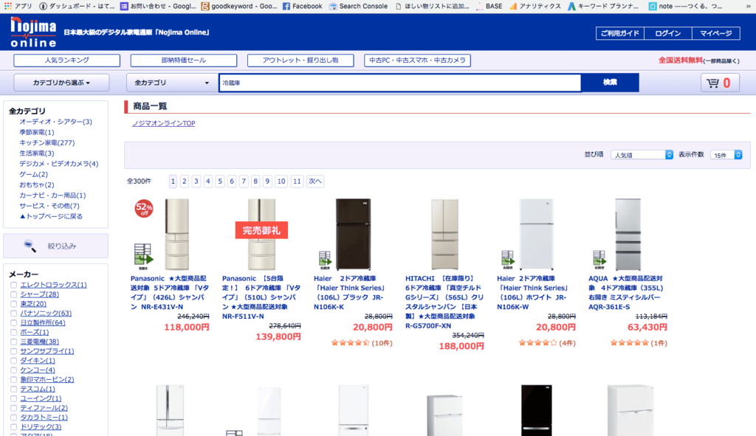Check the ダイキン maker checkbox

[x=13, y=361]
